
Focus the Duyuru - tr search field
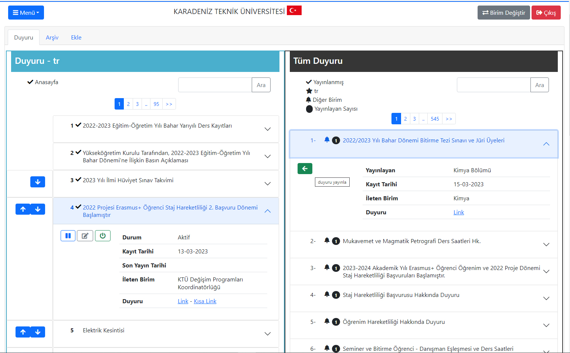coord(215,85)
